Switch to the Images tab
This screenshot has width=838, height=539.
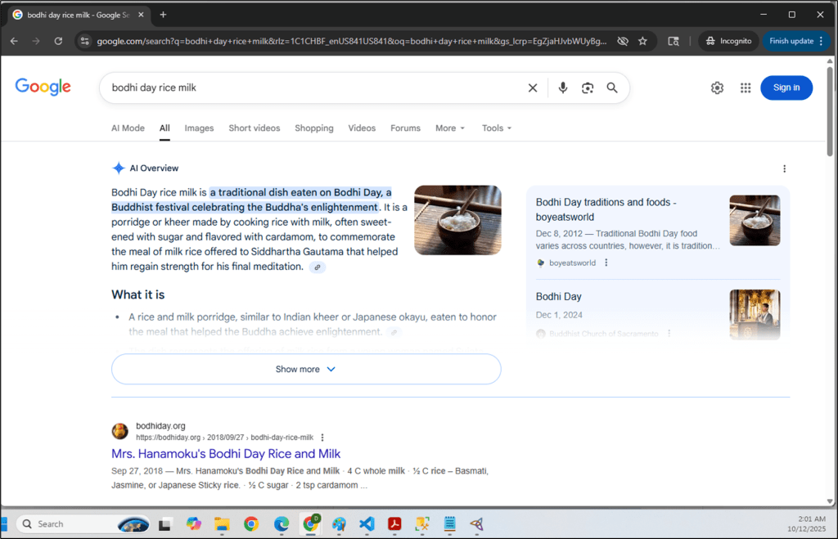click(199, 128)
